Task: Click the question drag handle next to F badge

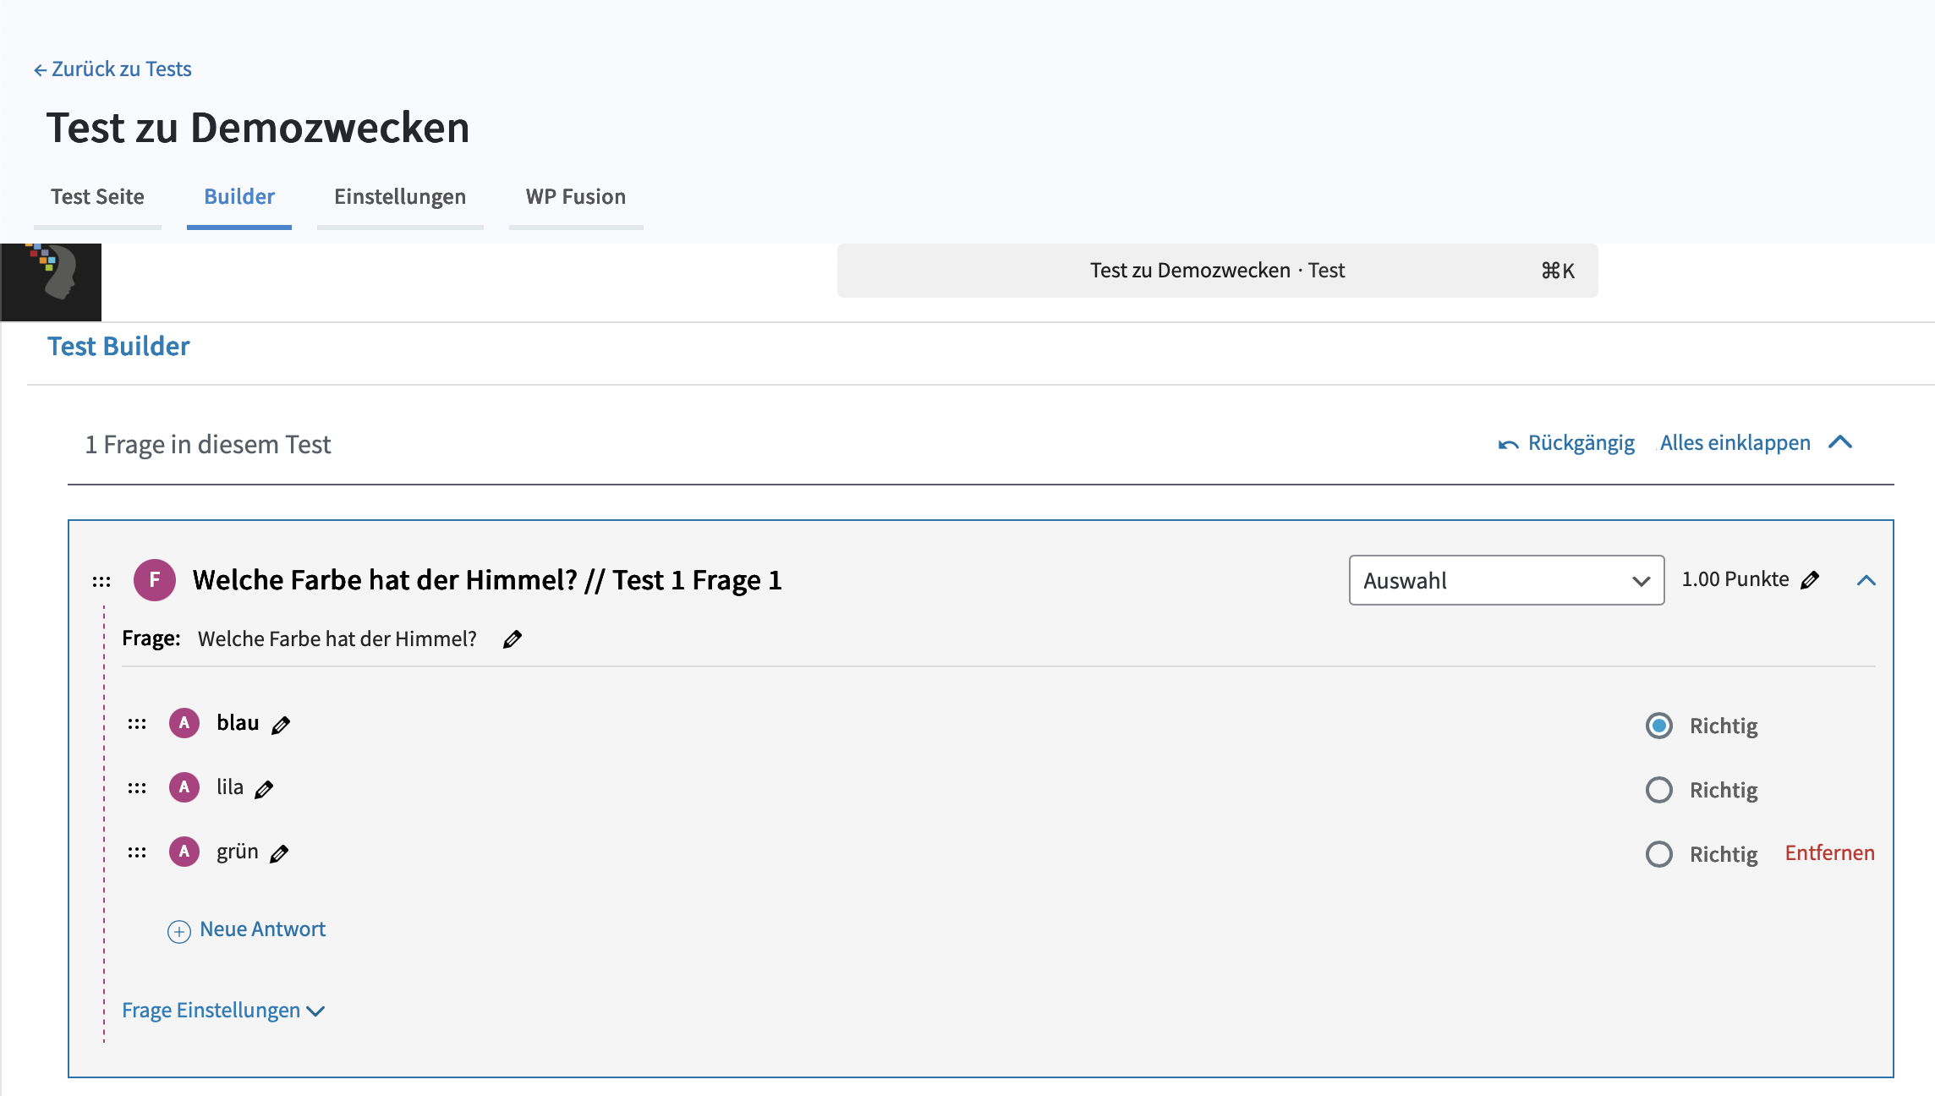Action: coord(101,581)
